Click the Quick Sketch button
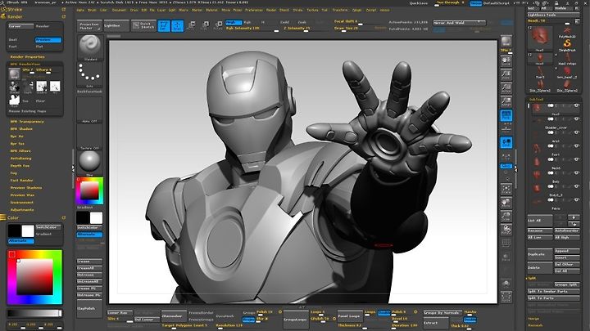This screenshot has width=590, height=331. (x=143, y=25)
